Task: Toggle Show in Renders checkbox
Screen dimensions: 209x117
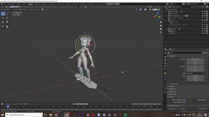Action: click(x=184, y=102)
